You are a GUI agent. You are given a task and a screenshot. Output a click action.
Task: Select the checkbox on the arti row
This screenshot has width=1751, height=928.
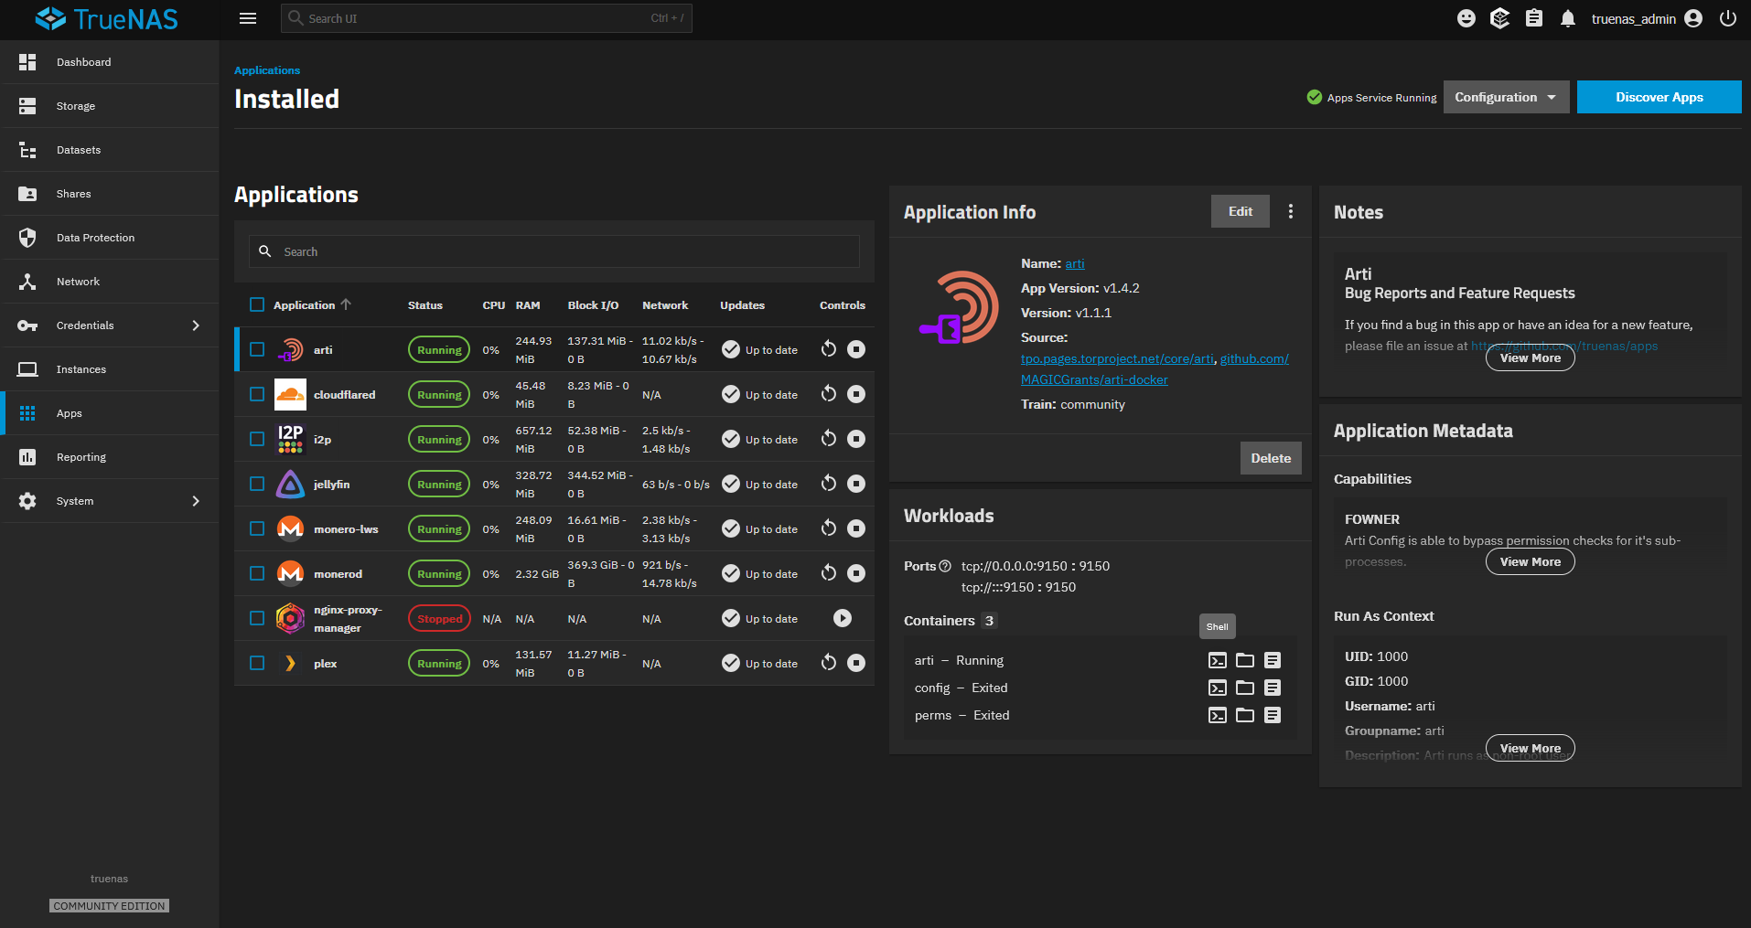point(256,349)
